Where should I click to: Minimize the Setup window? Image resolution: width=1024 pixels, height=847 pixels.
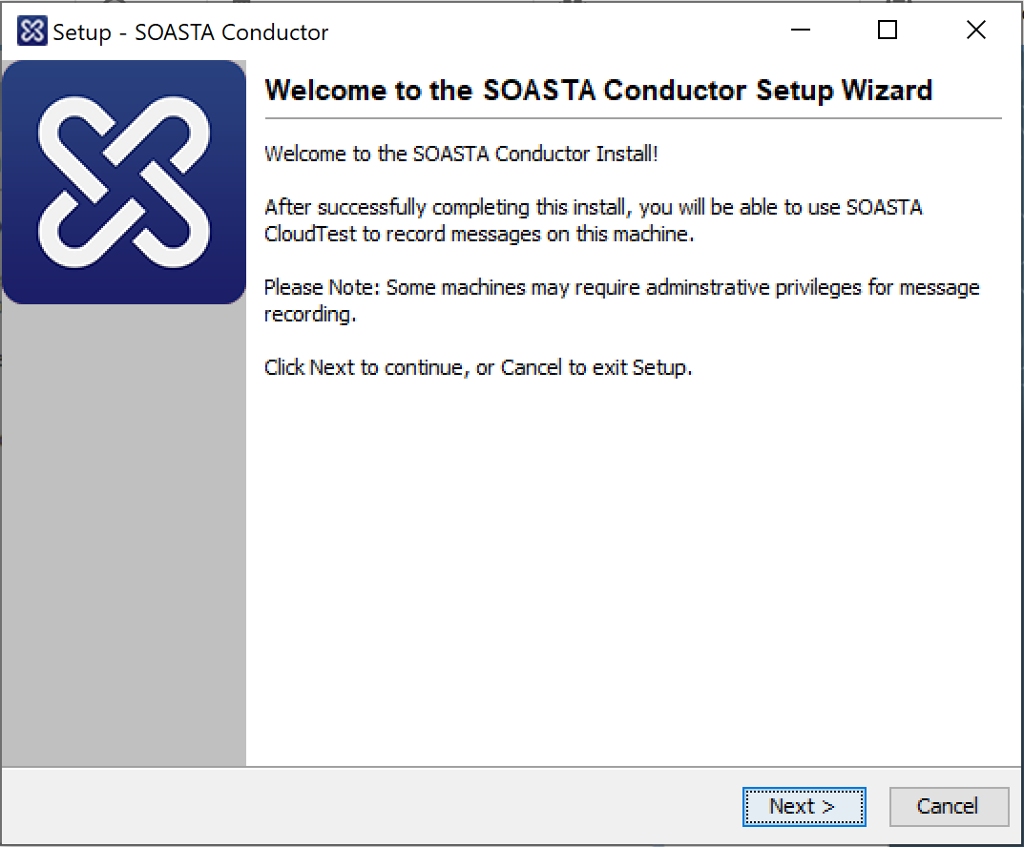(x=800, y=31)
